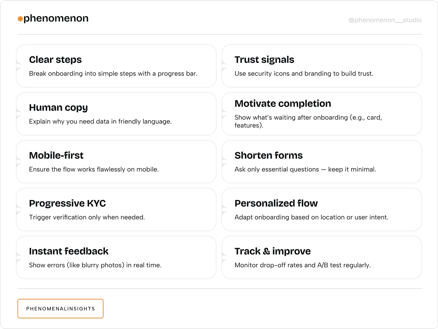The image size is (438, 329).
Task: Click the blurry photos error description
Action: (95, 265)
